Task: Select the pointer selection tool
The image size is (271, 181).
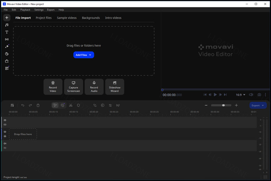Action: click(55, 105)
